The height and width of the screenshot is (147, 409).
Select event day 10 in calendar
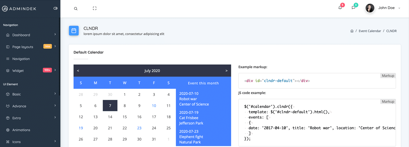tap(154, 106)
